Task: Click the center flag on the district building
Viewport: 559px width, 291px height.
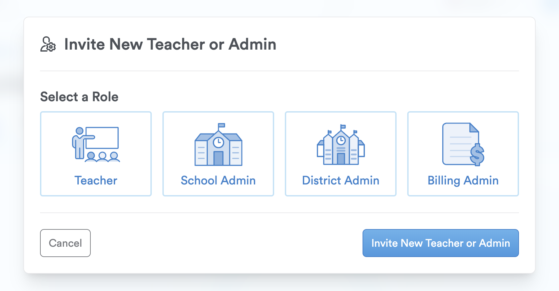Action: (x=343, y=127)
